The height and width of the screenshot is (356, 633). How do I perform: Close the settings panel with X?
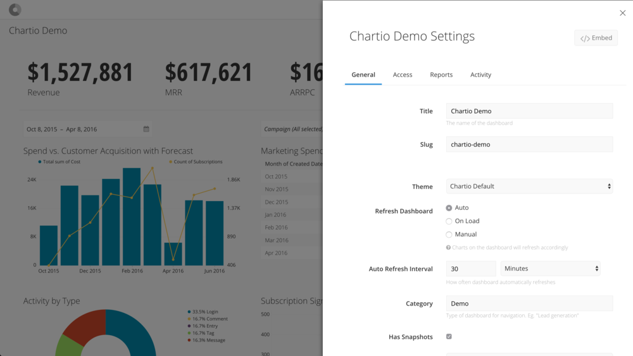click(622, 13)
